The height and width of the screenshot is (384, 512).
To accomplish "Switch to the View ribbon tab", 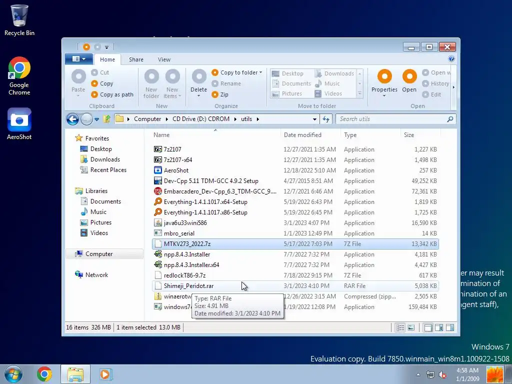I will point(164,59).
